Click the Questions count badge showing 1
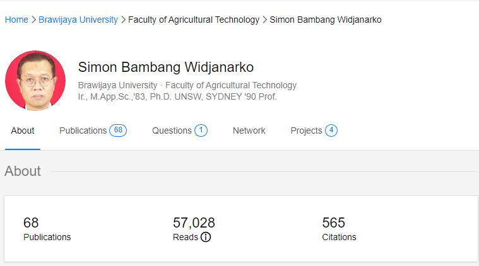The width and height of the screenshot is (479, 266). [201, 130]
